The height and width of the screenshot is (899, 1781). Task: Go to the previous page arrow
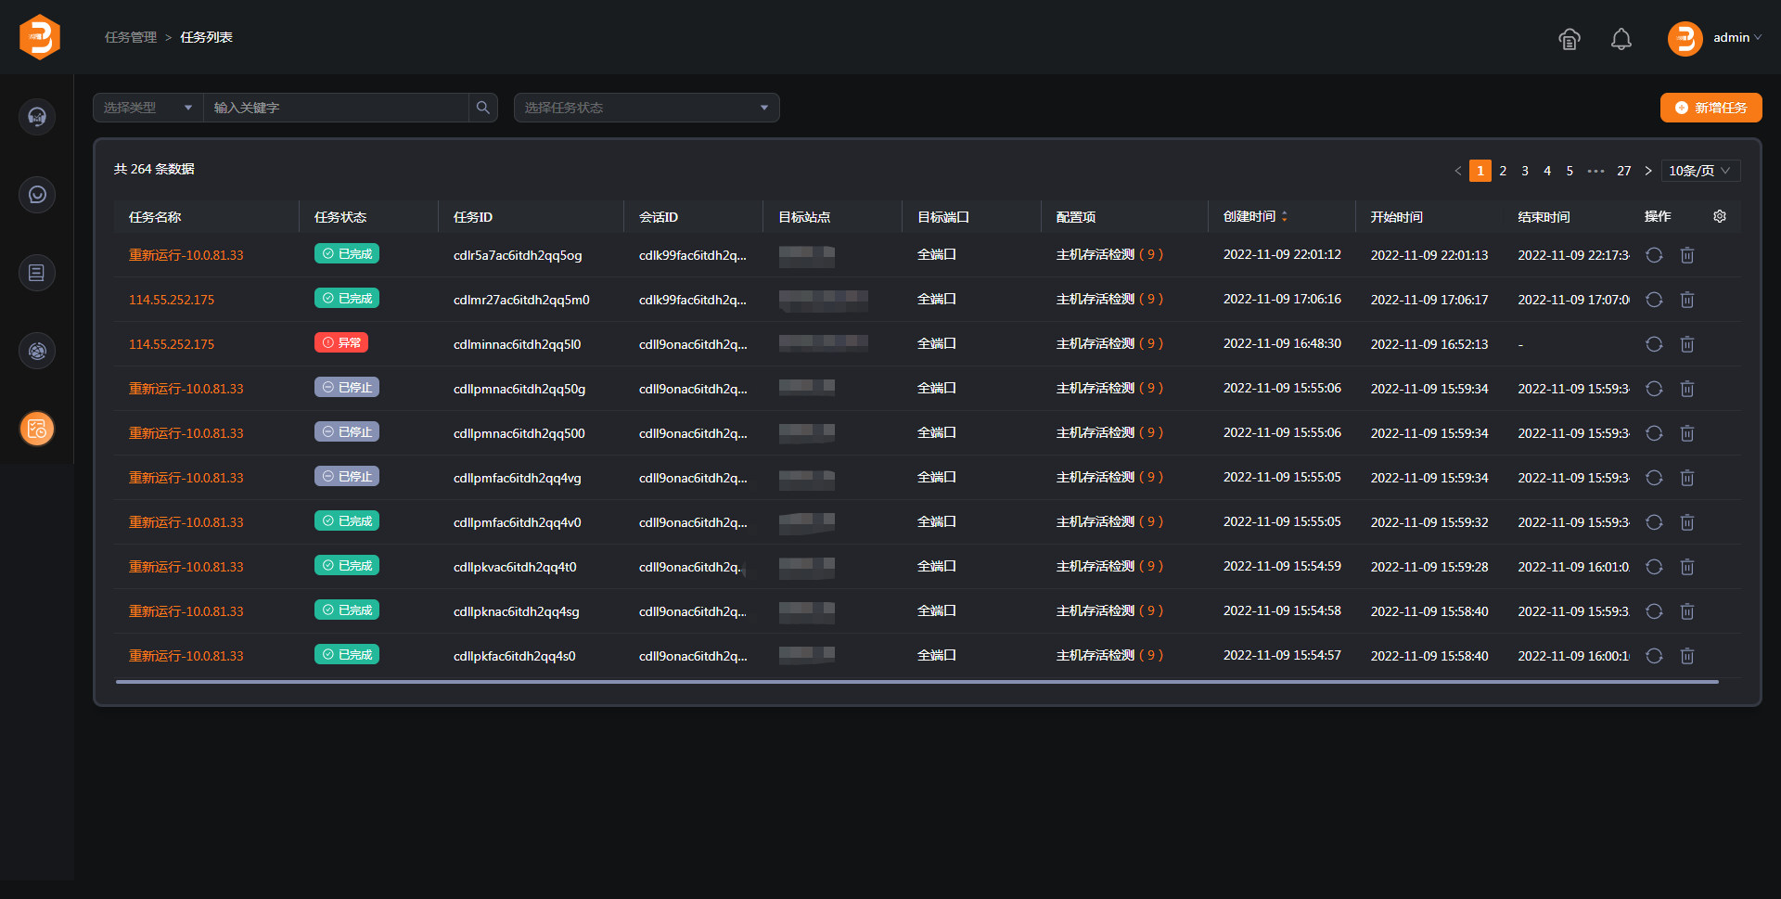(1458, 171)
